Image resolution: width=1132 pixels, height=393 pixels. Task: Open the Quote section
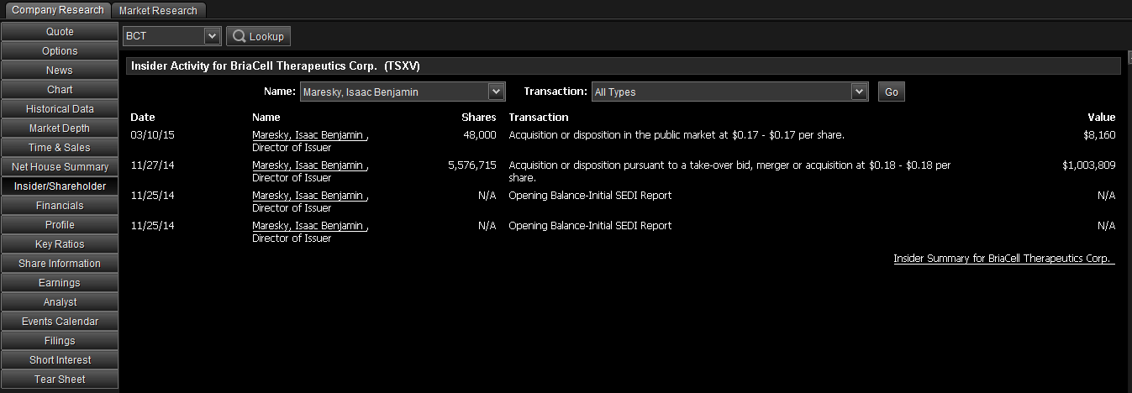click(x=60, y=32)
